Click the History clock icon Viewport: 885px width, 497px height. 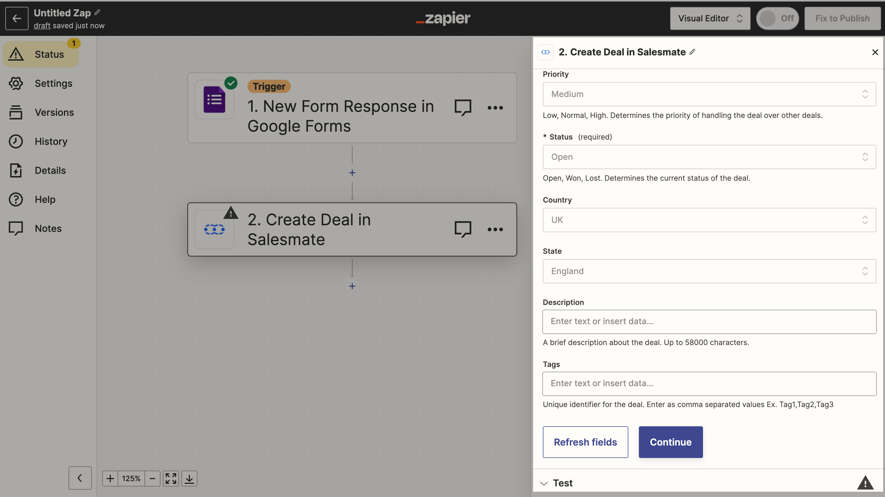(x=16, y=141)
